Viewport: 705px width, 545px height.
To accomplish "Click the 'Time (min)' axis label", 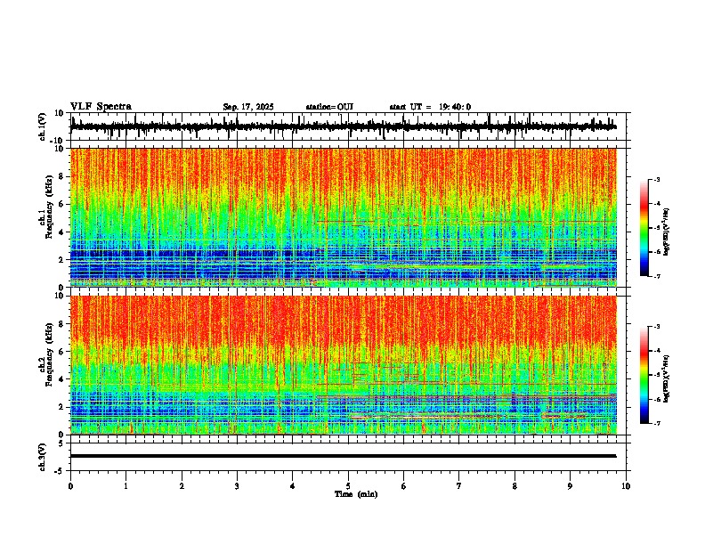I will (356, 494).
